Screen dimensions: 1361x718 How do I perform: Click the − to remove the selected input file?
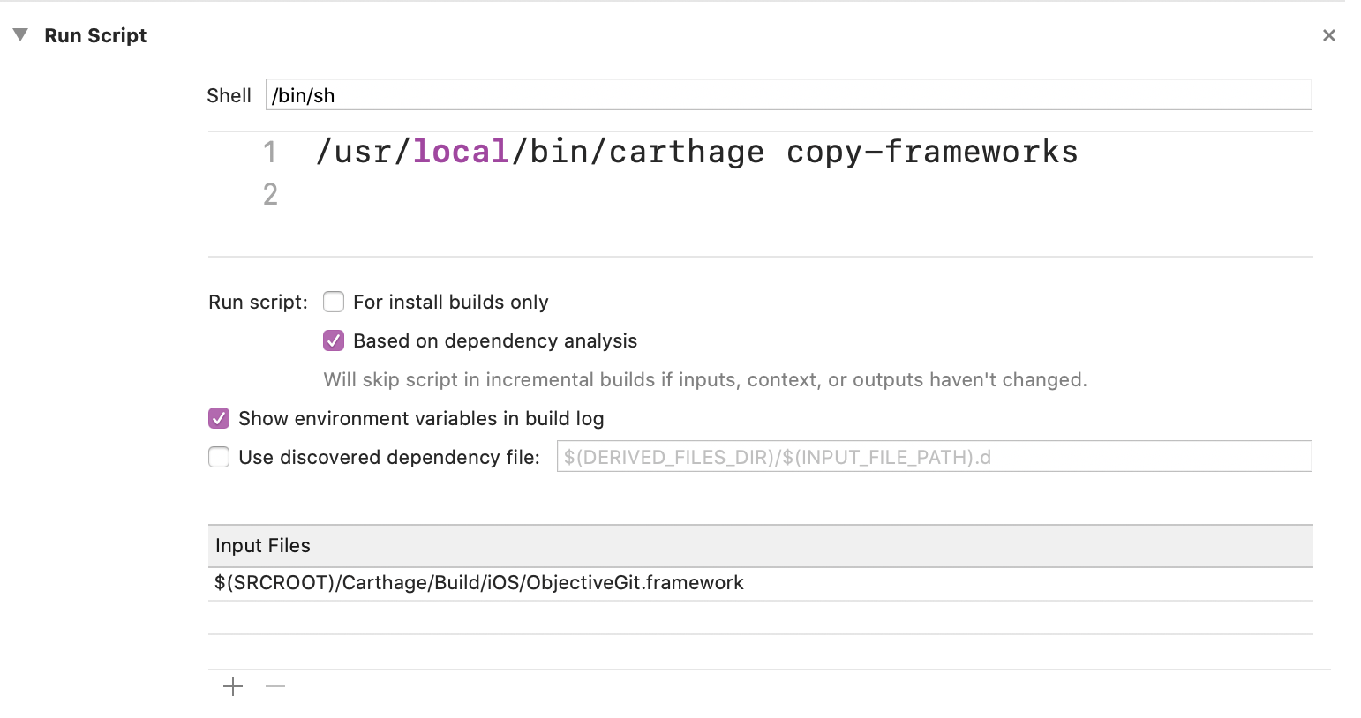[274, 685]
